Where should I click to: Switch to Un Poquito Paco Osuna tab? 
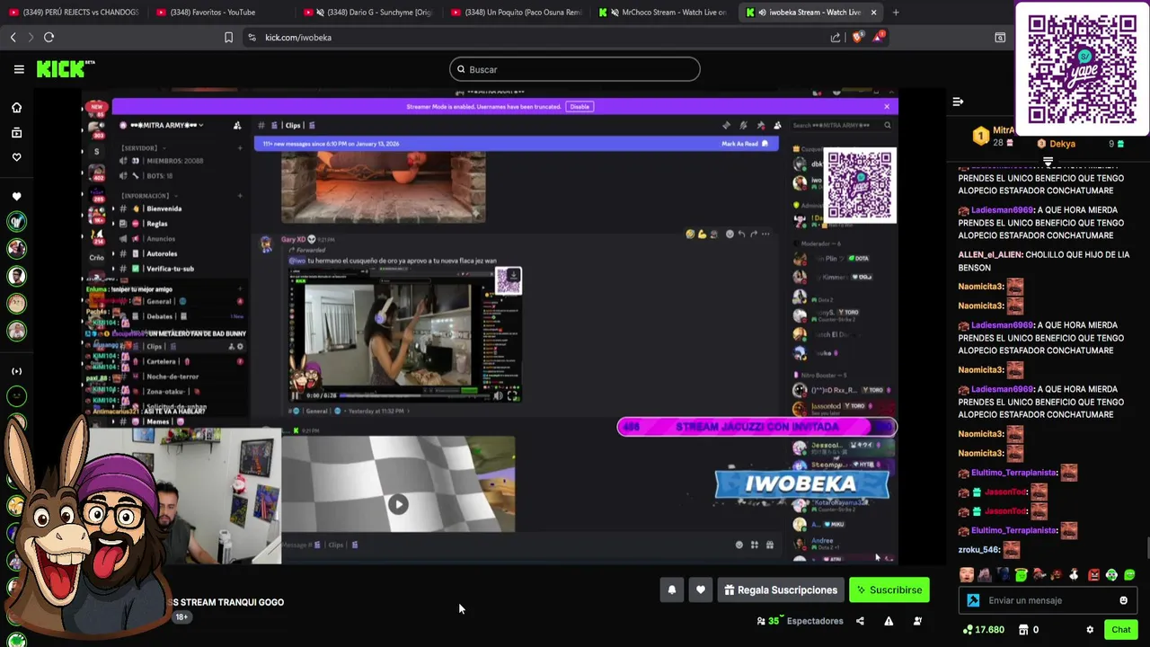click(516, 13)
